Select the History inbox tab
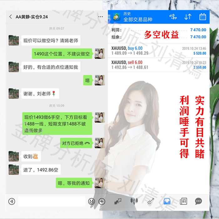Viewport: 219px width, 219px height. [x=167, y=201]
